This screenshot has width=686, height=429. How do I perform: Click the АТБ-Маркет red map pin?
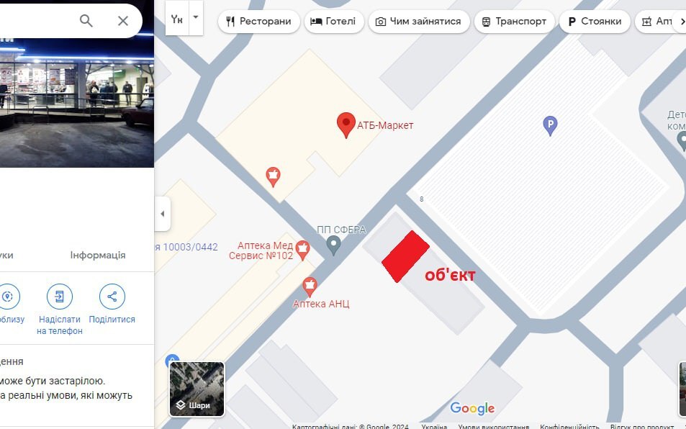(x=346, y=125)
